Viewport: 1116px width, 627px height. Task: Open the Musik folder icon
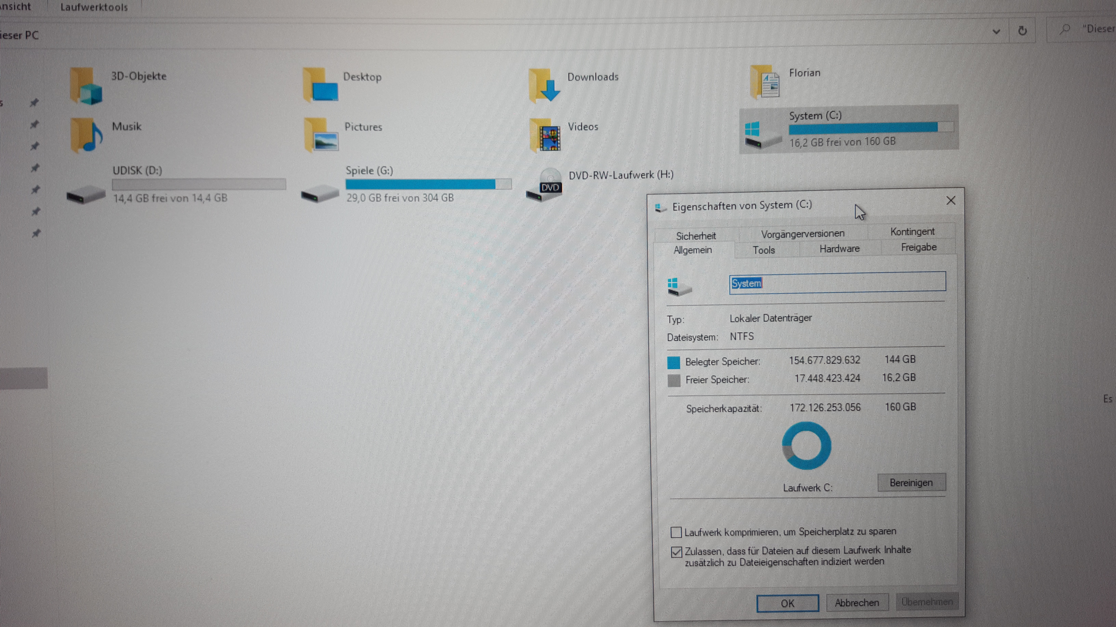tap(86, 136)
